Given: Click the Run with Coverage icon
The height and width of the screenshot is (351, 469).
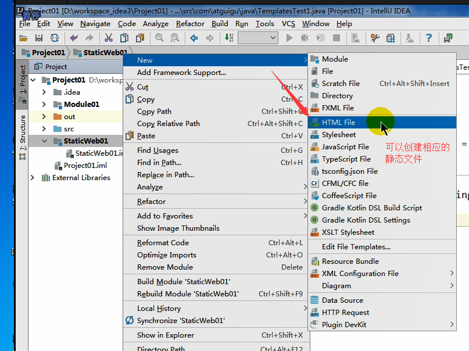Looking at the screenshot, I should click(321, 38).
